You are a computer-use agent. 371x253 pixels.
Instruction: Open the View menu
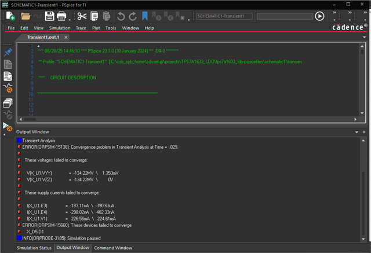click(x=39, y=28)
